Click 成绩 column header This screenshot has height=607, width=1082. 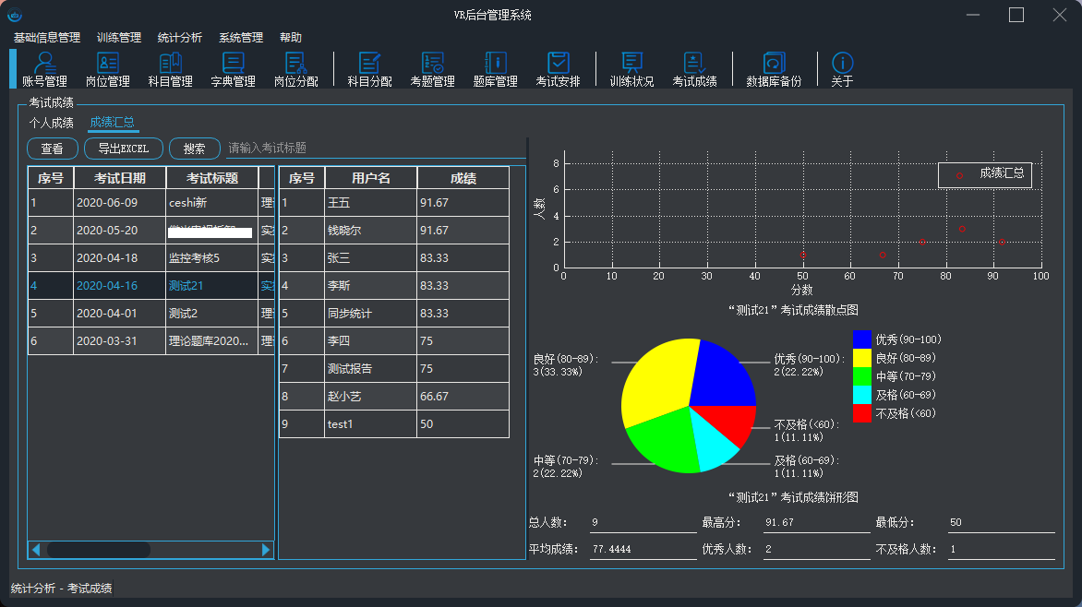point(463,178)
